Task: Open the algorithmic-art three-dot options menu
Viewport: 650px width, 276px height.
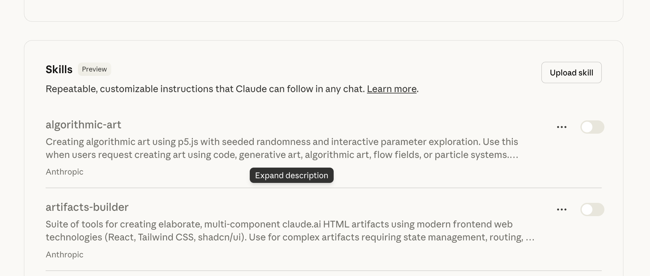Action: tap(561, 127)
